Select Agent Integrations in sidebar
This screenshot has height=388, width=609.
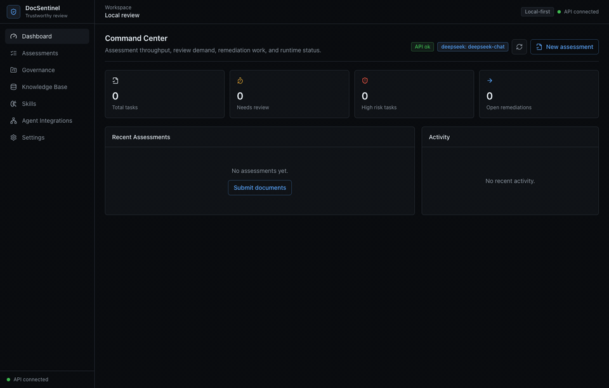pos(47,120)
